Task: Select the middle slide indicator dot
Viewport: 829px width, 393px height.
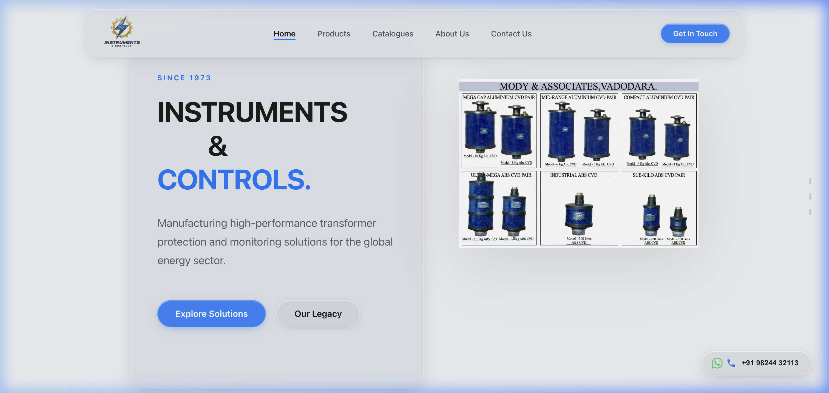Action: tap(810, 196)
